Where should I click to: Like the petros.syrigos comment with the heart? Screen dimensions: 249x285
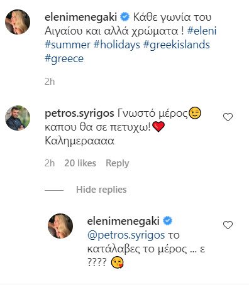point(228,117)
